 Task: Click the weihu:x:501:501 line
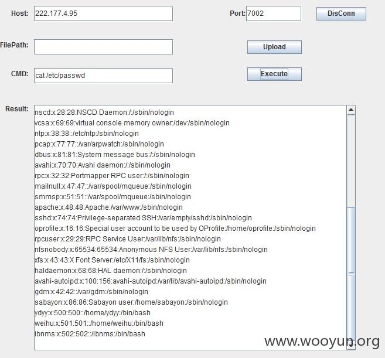tap(99, 323)
